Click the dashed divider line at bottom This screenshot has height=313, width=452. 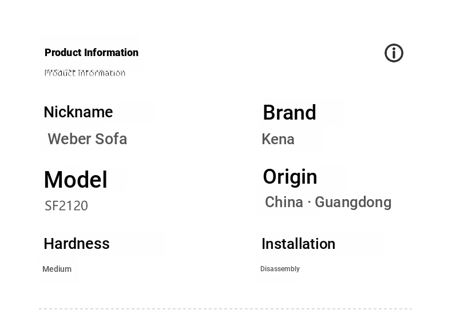pos(225,309)
